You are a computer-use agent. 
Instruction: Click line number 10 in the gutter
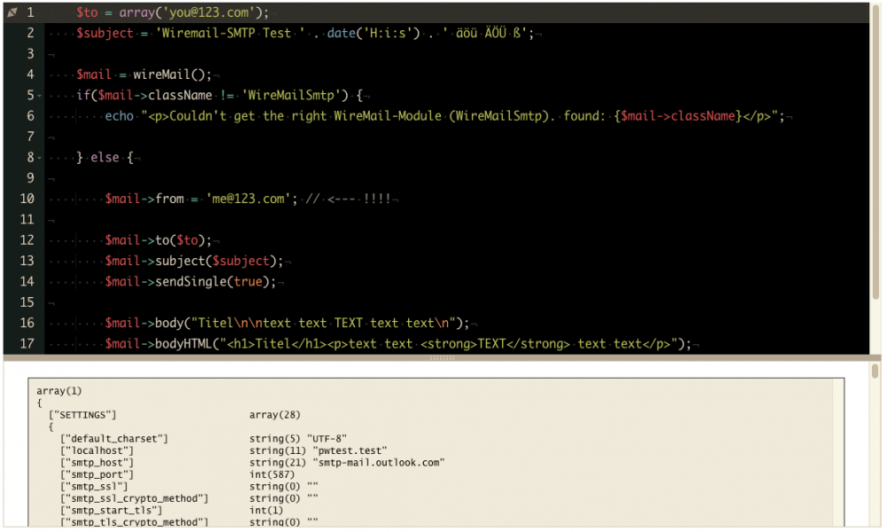click(x=27, y=199)
